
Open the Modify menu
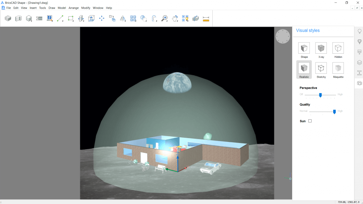pos(86,8)
